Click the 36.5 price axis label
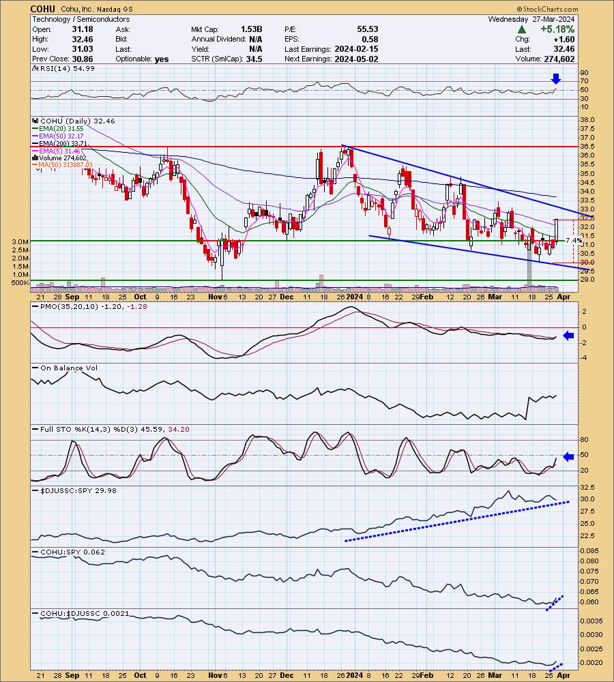The width and height of the screenshot is (614, 682). (x=587, y=147)
